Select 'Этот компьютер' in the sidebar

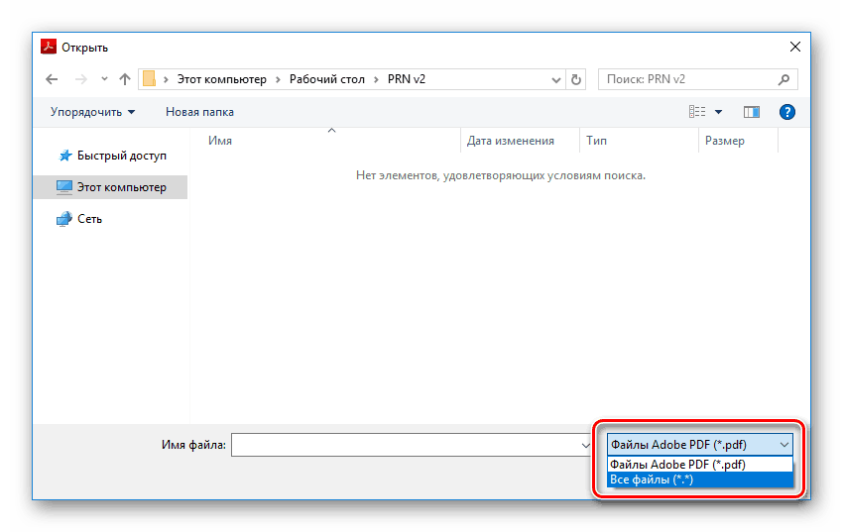111,187
